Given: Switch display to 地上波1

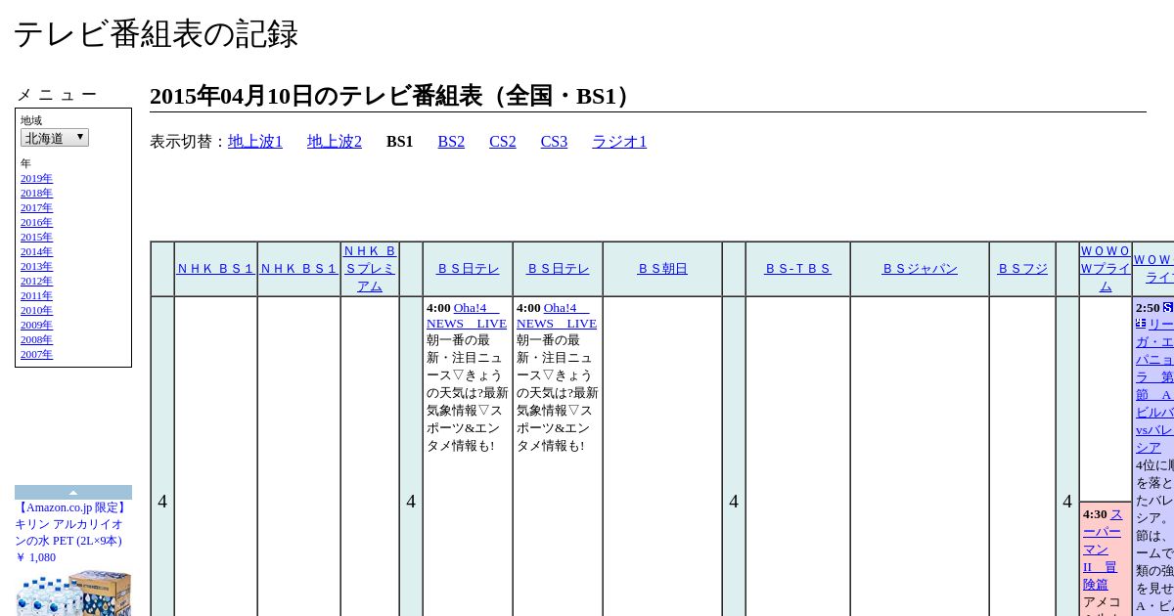Looking at the screenshot, I should 255,142.
